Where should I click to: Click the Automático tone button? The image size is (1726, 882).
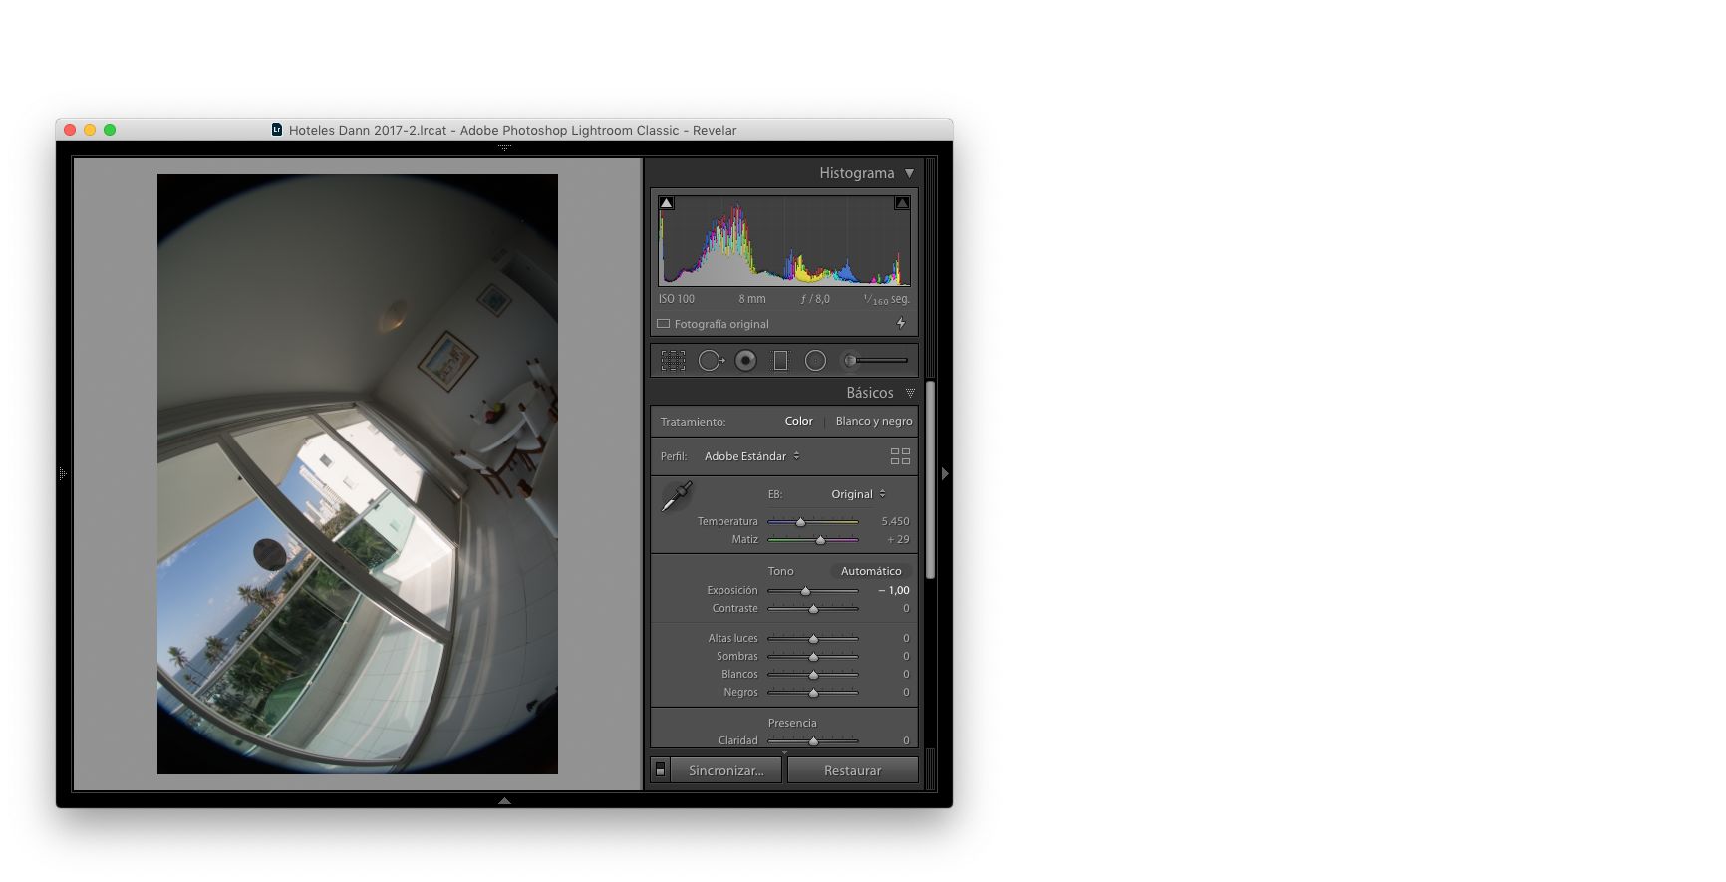coord(870,571)
